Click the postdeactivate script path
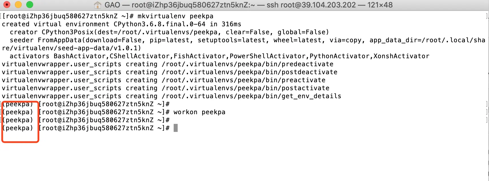489x181 pixels. (x=250, y=72)
